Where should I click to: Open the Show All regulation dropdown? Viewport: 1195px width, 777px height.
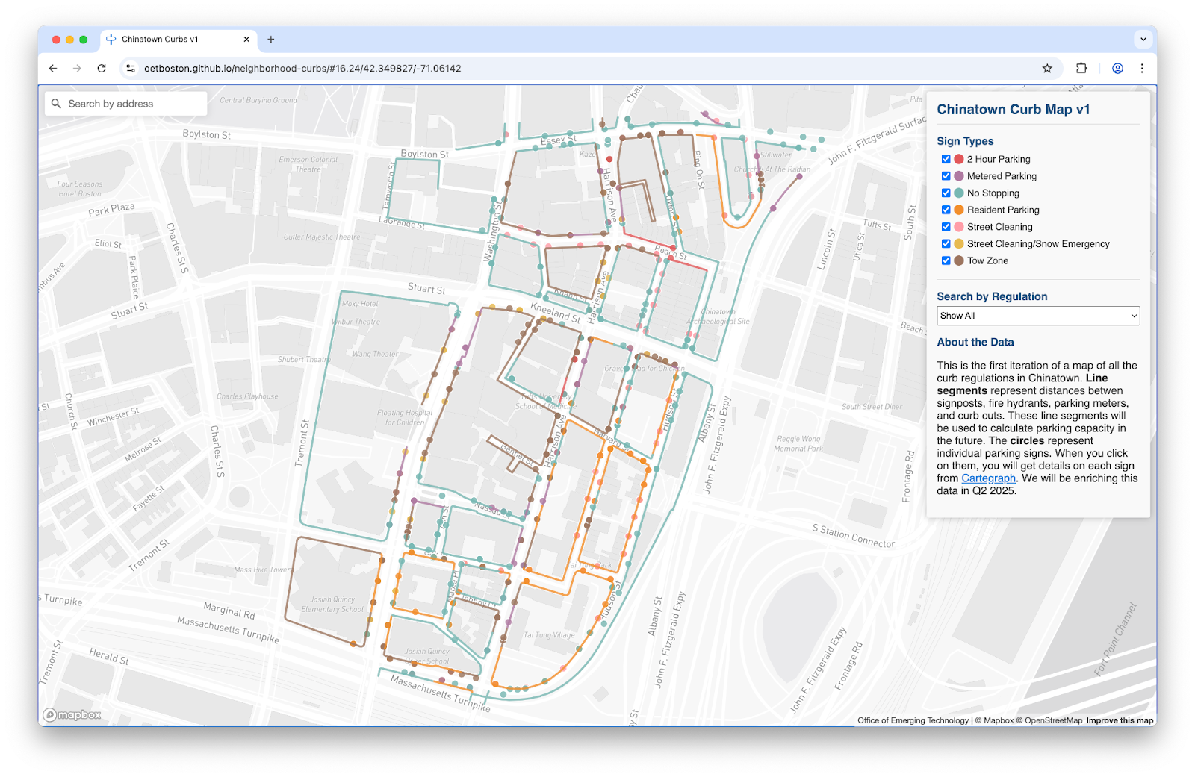click(1037, 315)
